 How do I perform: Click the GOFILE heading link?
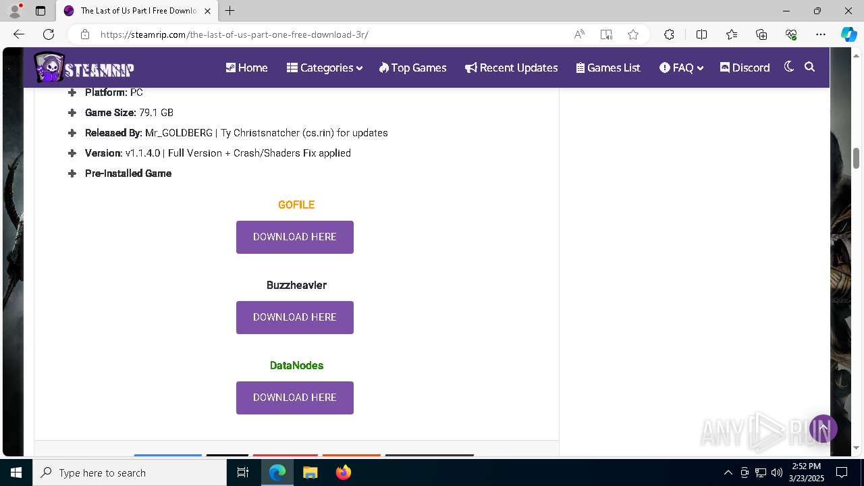tap(296, 205)
